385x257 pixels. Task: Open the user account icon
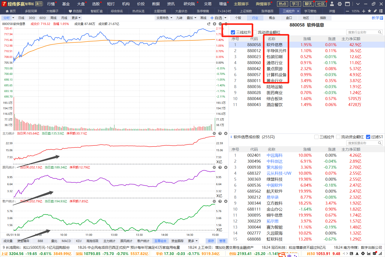[332, 4]
